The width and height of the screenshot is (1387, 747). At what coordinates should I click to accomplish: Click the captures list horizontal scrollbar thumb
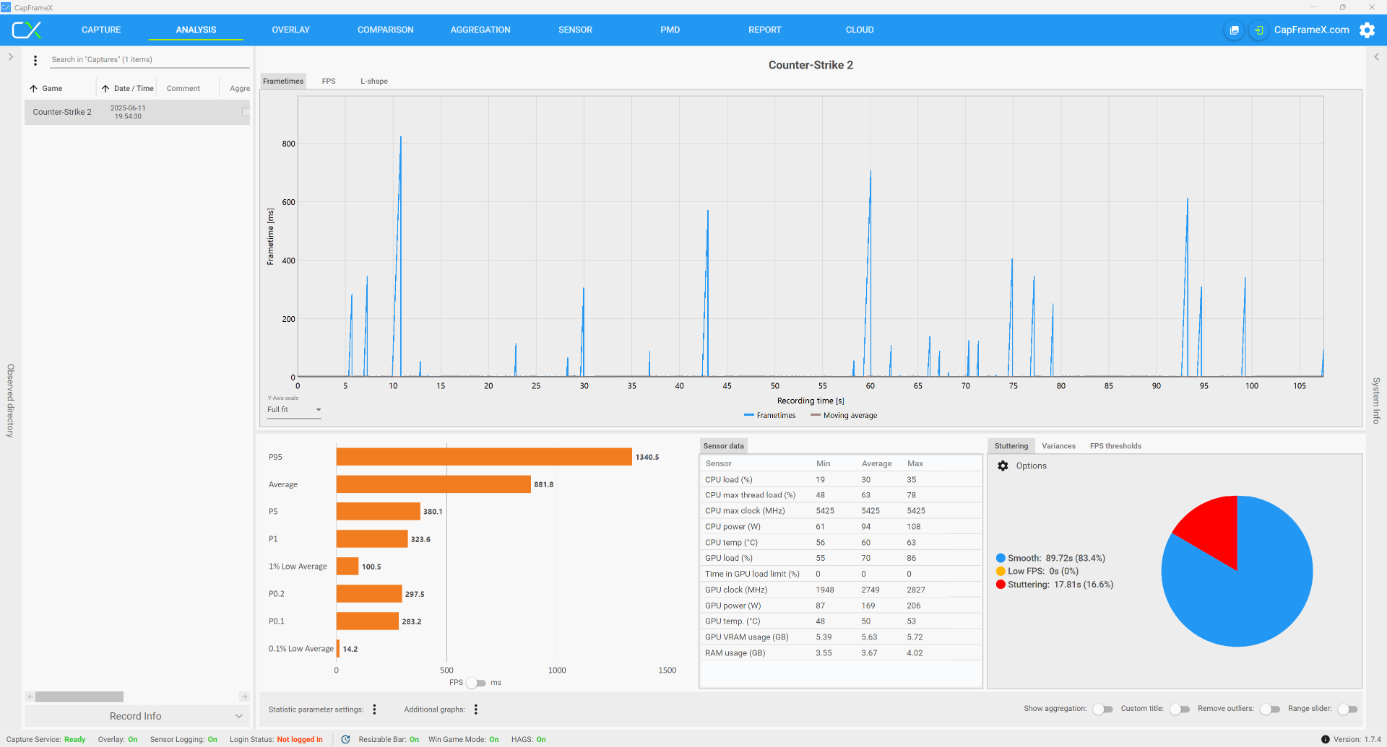coord(79,697)
